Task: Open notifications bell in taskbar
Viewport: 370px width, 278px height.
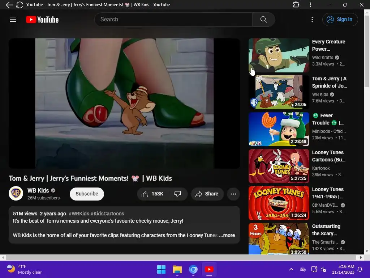Action: [x=360, y=269]
